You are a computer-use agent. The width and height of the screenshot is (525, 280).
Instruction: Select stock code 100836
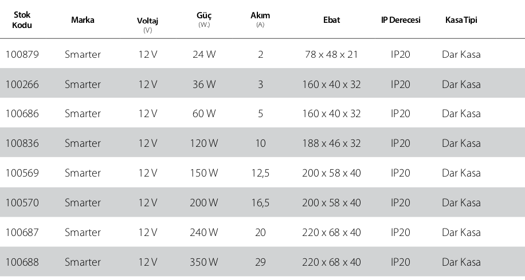coord(22,143)
